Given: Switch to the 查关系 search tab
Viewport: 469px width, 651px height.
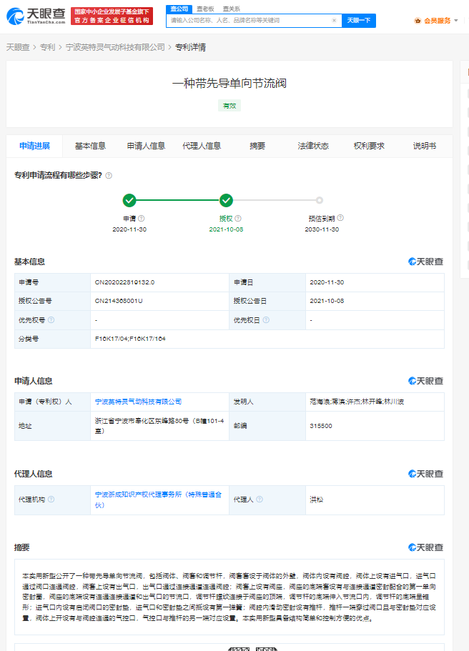Looking at the screenshot, I should click(231, 9).
